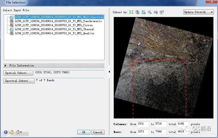The width and height of the screenshot is (218, 138).
Task: Click the MultiSpectral file's raster icon
Action: (12, 17)
